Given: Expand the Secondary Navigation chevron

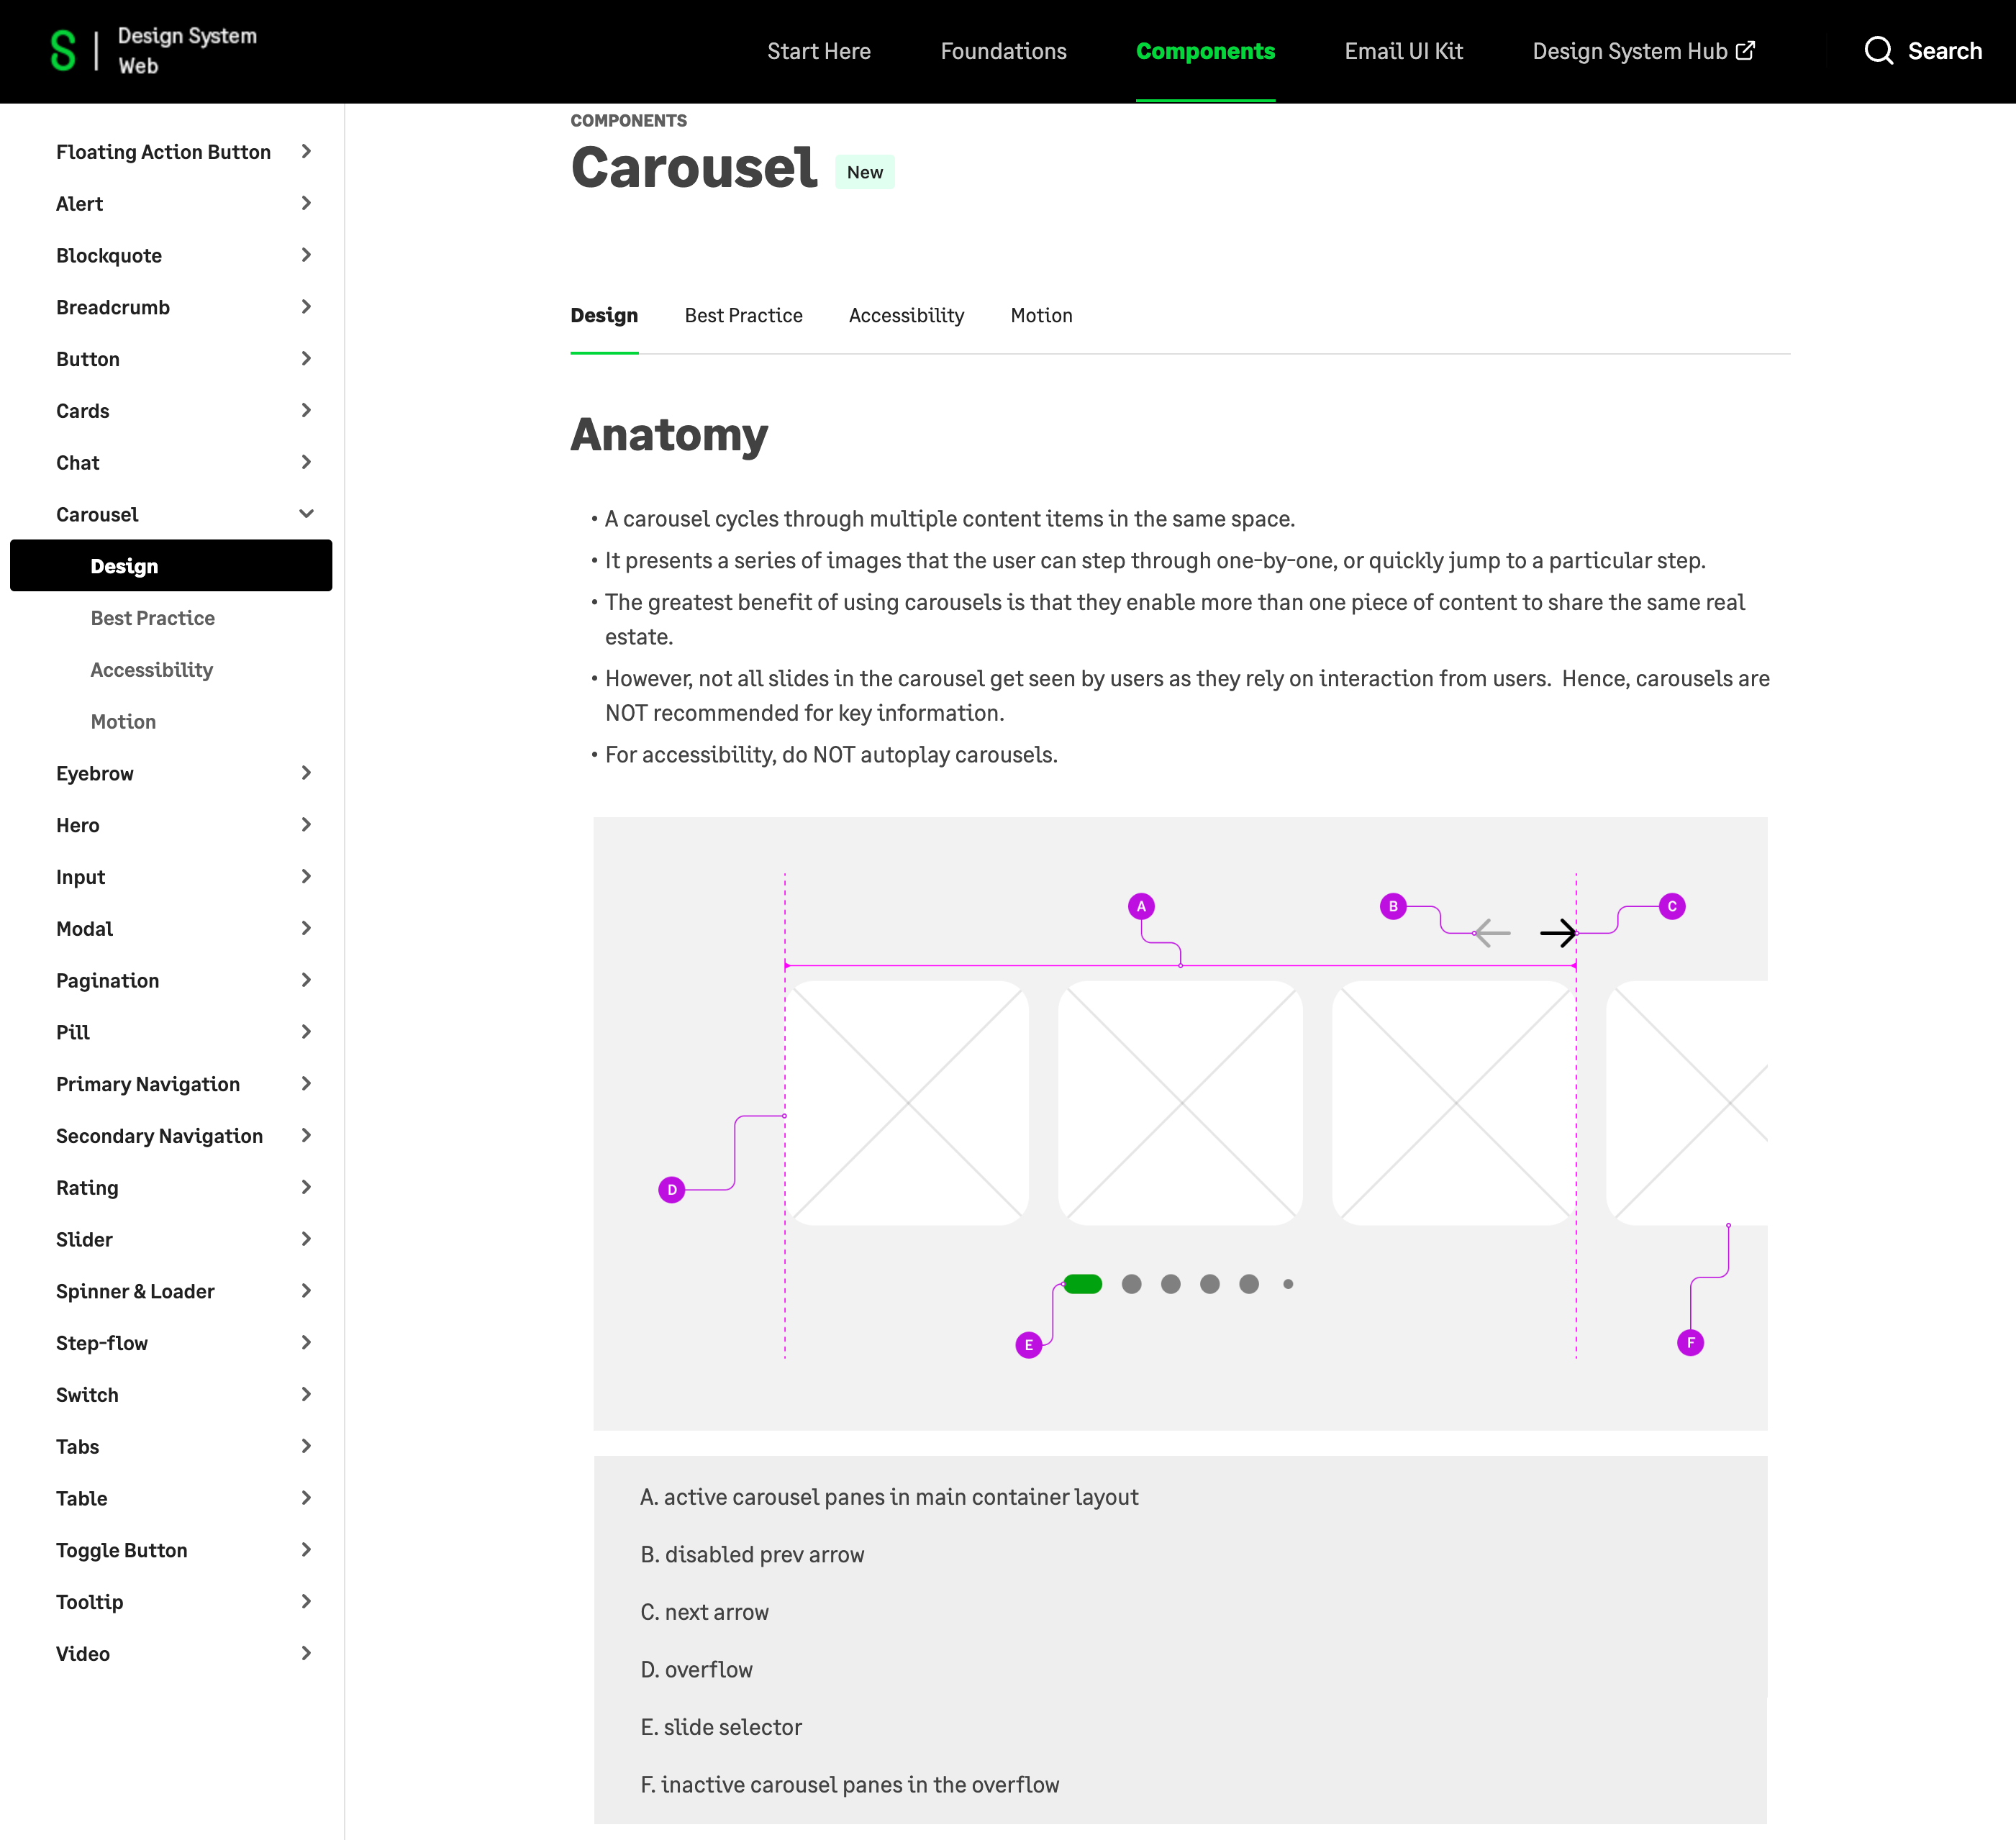Looking at the screenshot, I should 306,1135.
